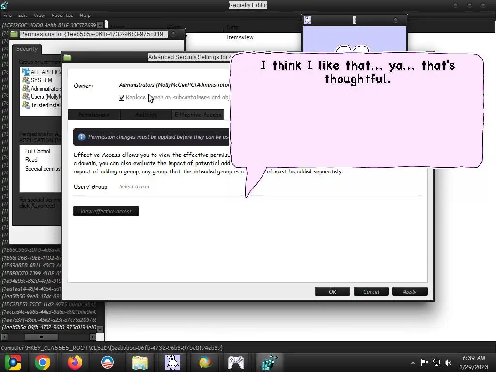The width and height of the screenshot is (496, 372).
Task: Open the Favorites menu
Action: (x=62, y=15)
